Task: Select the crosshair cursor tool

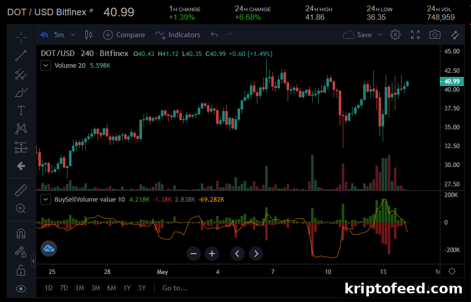Action: tap(21, 37)
